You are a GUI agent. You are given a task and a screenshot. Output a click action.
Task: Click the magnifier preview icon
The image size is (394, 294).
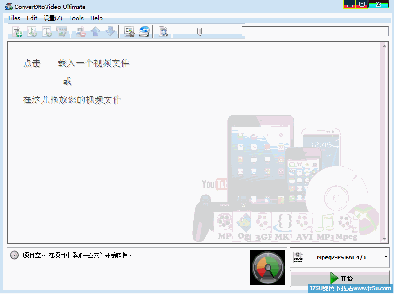click(x=163, y=31)
